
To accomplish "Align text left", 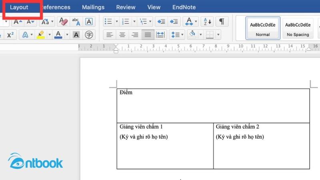I will point(110,35).
